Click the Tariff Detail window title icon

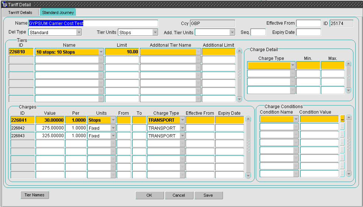point(4,4)
